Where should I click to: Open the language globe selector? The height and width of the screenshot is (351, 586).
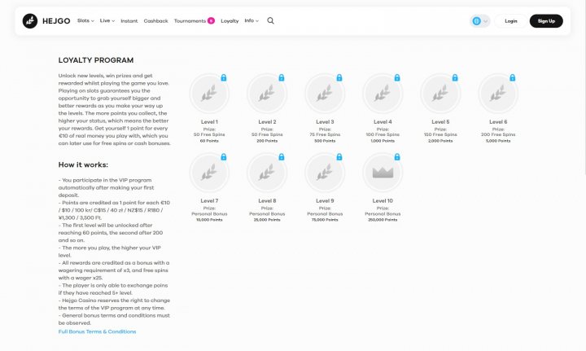(x=480, y=21)
